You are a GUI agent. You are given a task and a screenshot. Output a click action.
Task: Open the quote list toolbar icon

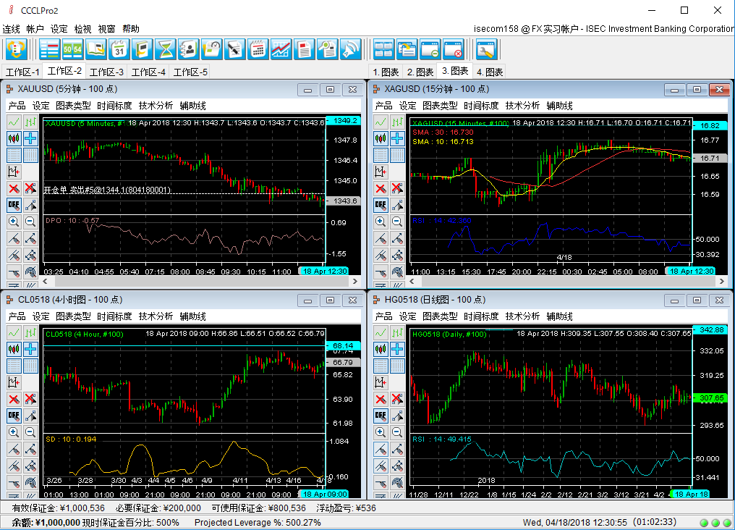pyautogui.click(x=49, y=50)
